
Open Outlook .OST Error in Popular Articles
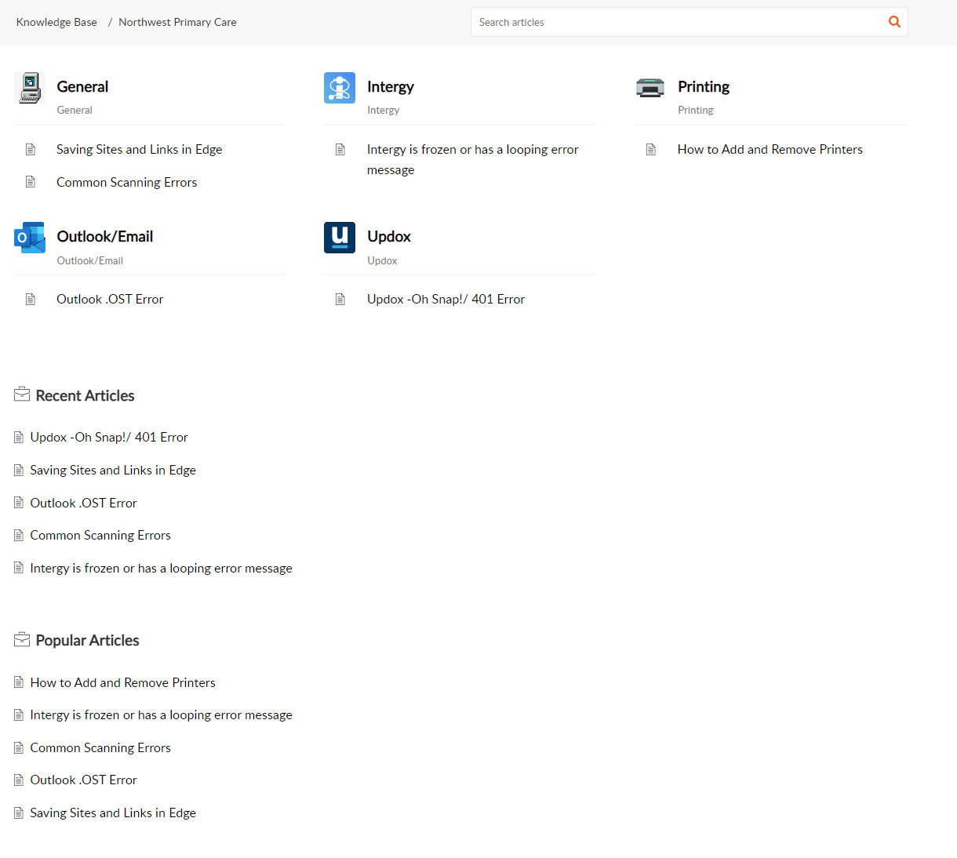(x=83, y=780)
